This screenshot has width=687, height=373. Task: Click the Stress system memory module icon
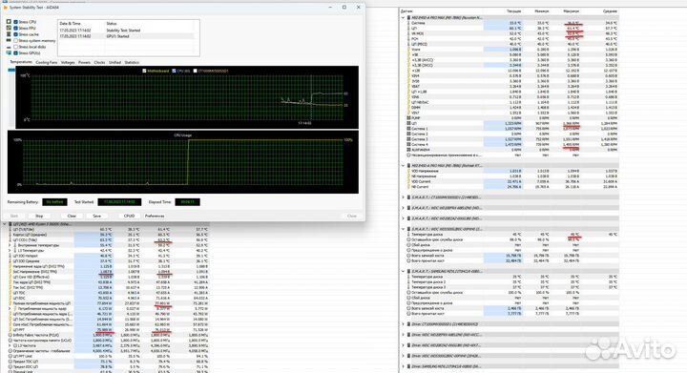point(9,40)
